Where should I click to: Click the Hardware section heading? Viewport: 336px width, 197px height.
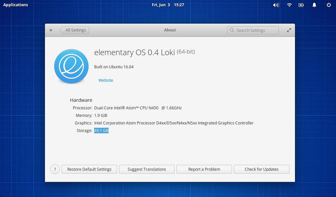tap(81, 100)
